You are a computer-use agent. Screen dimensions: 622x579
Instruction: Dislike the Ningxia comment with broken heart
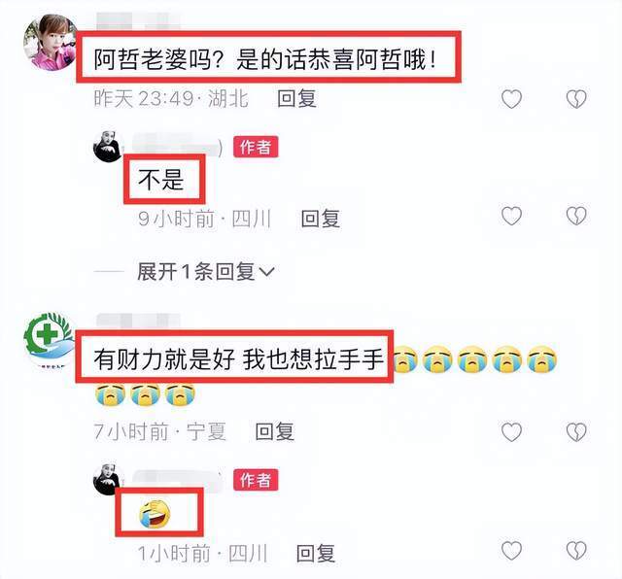[x=576, y=432]
